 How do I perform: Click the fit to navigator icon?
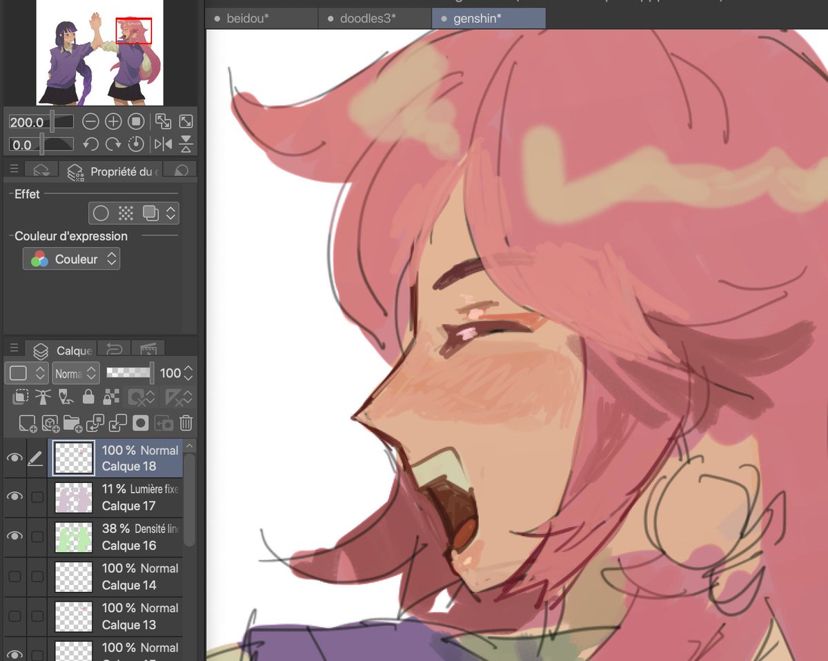click(x=163, y=122)
